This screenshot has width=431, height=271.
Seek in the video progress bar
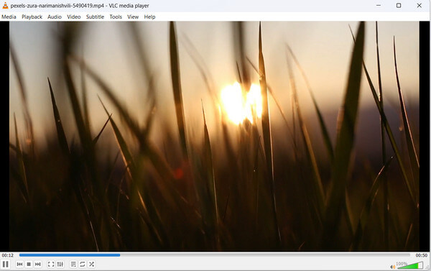215,255
